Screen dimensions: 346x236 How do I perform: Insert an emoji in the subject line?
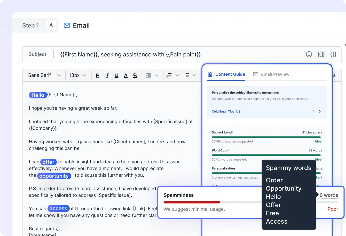click(x=309, y=54)
